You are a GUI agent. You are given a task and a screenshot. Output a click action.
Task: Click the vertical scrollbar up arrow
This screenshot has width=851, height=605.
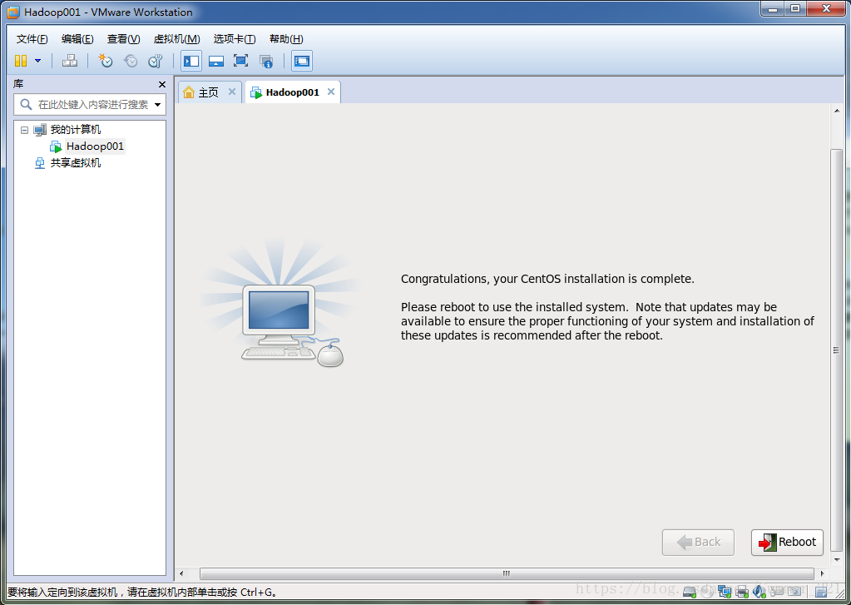837,111
